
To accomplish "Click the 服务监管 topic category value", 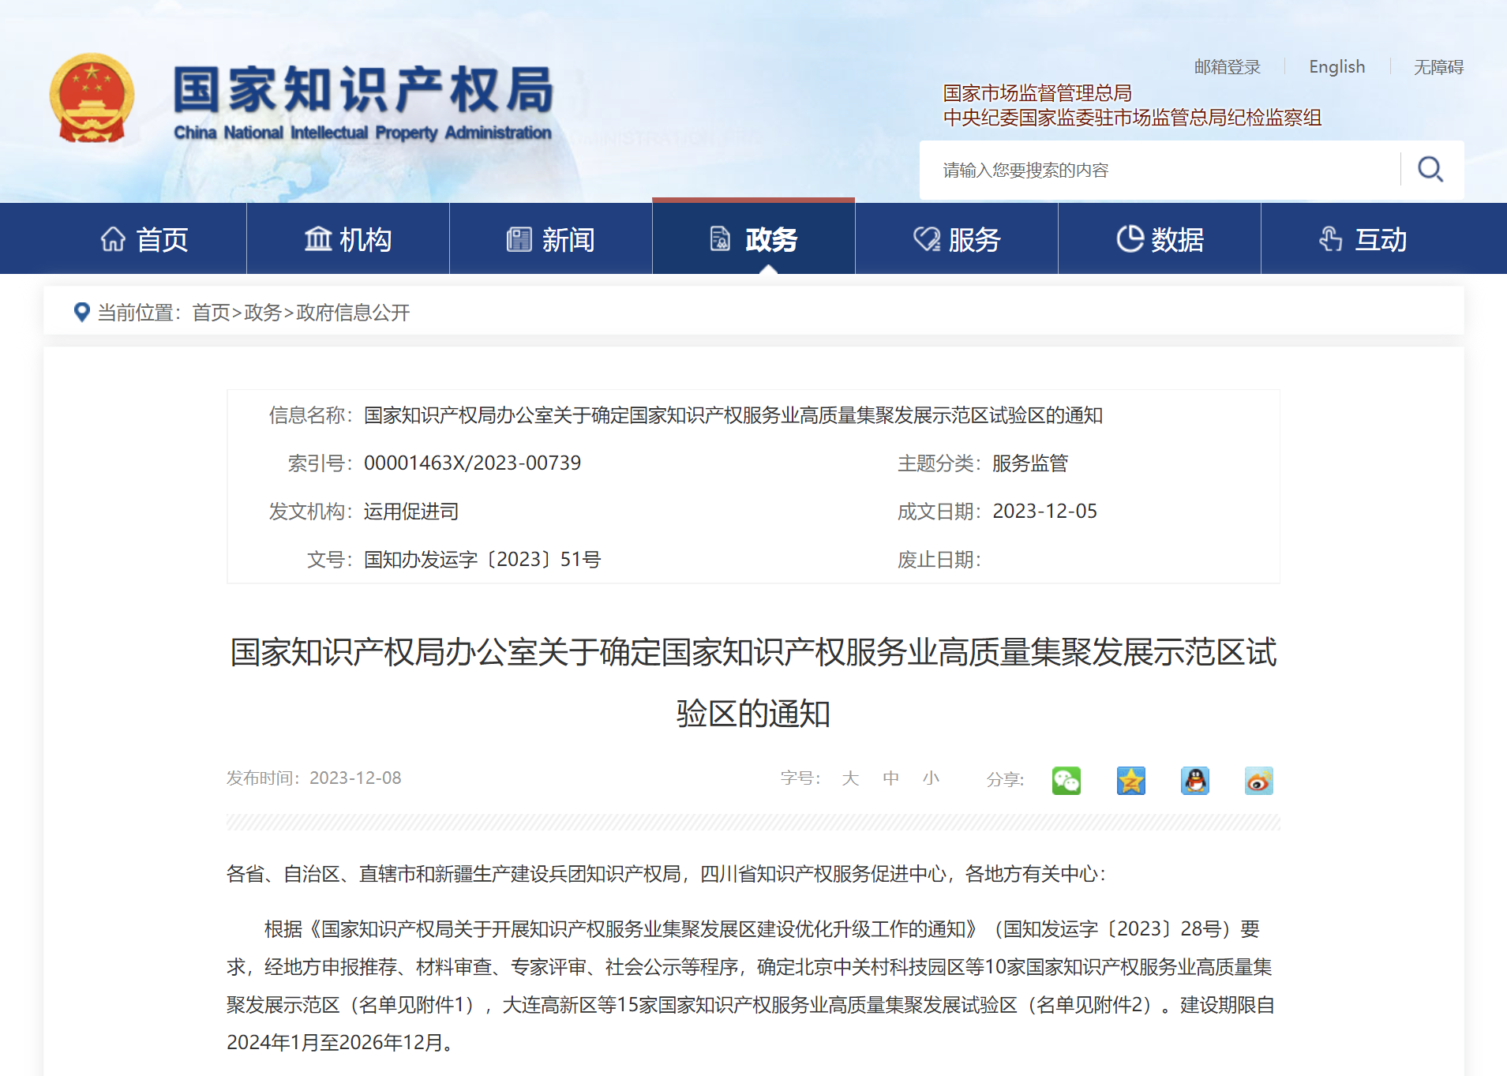I will 1030,463.
